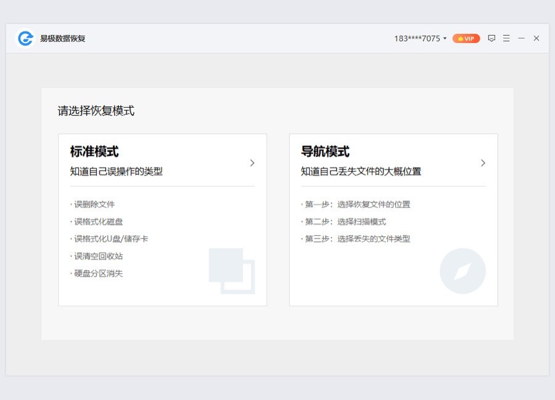
Task: Open the feedback message icon
Action: click(x=491, y=38)
